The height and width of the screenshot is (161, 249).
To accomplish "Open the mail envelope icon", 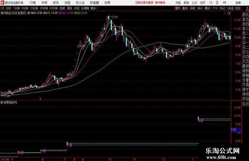I will 224,3.
